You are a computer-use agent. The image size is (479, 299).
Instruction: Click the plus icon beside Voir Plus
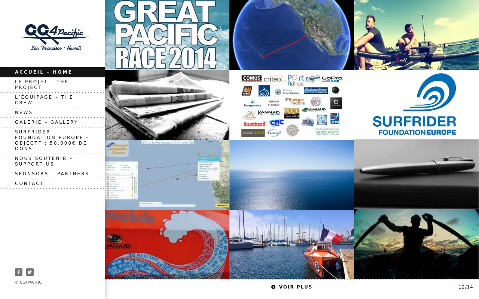click(274, 287)
